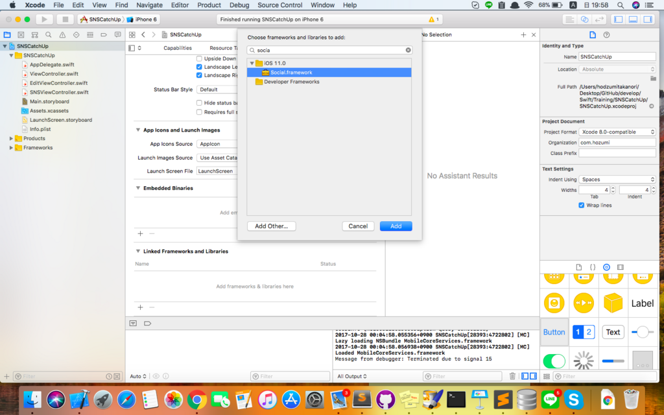Open the Find navigator magnifier icon
The width and height of the screenshot is (664, 415).
48,35
